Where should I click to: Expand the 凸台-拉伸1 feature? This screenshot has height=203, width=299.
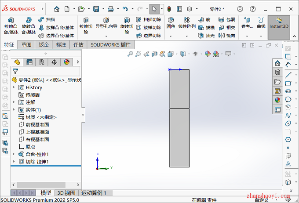(x=14, y=154)
